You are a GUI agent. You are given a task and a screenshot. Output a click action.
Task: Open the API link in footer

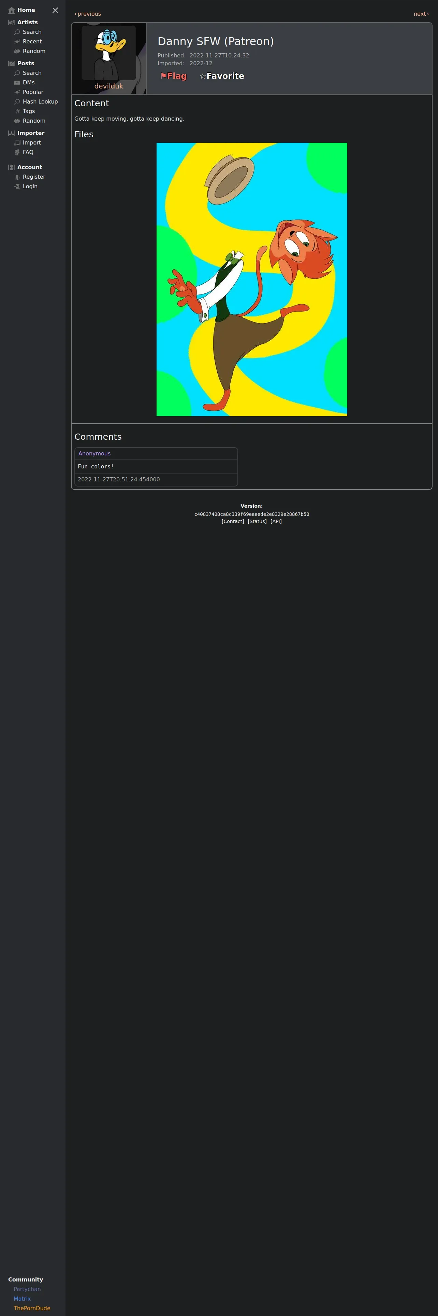tap(276, 522)
